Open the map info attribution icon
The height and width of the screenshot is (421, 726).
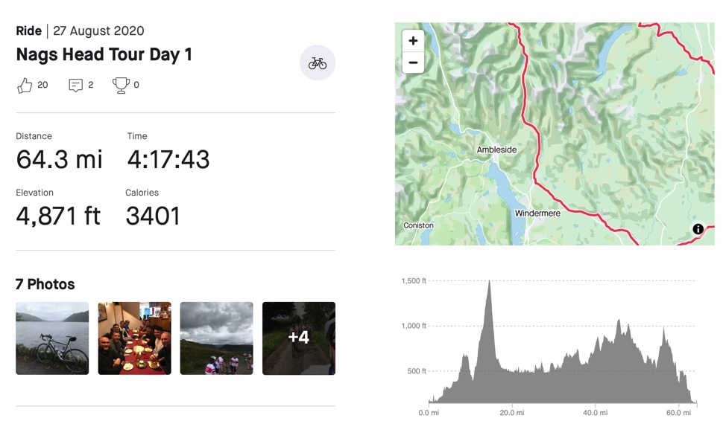698,229
